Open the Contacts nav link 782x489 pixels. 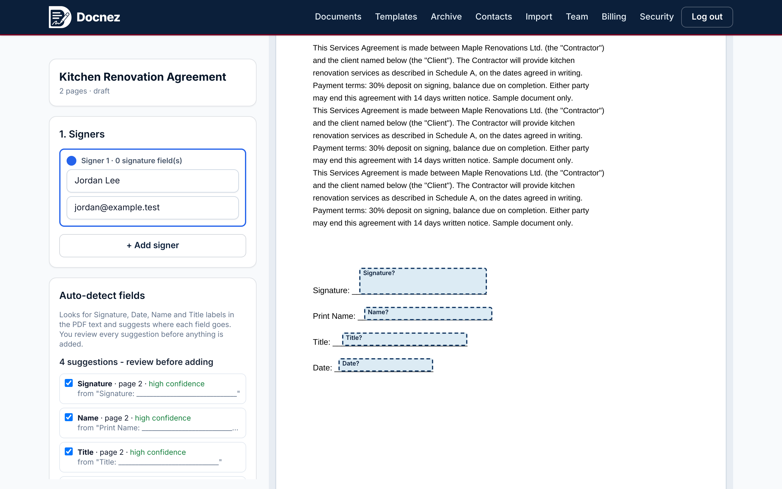tap(493, 17)
